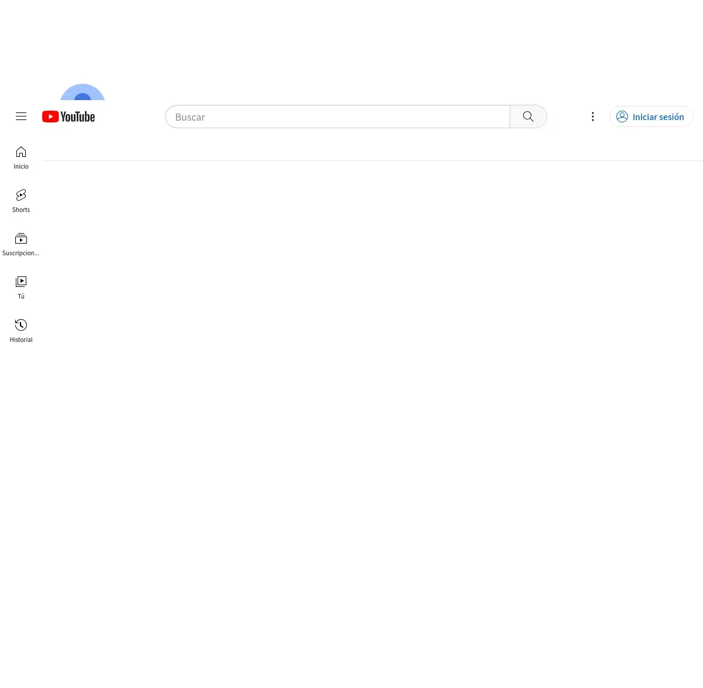Click Iniciar sesión button

coord(651,117)
